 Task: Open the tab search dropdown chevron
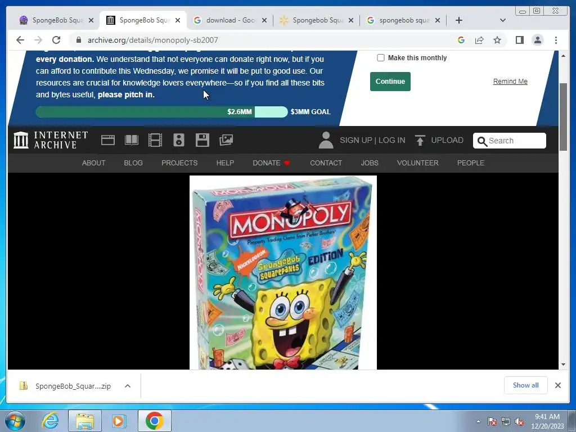click(x=503, y=20)
